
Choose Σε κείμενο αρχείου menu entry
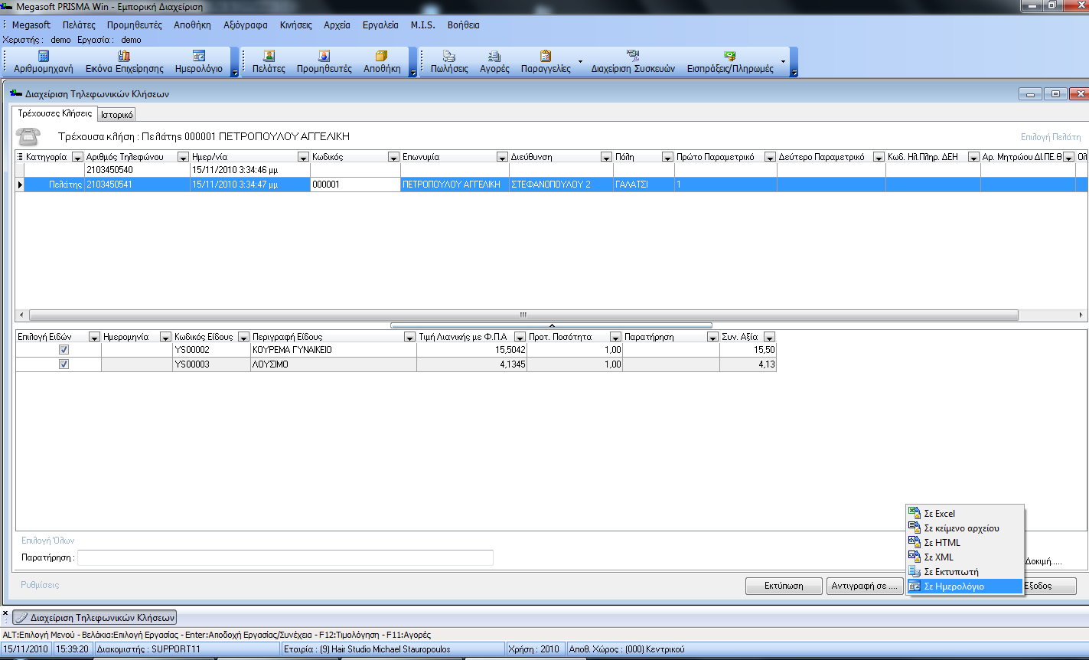[x=964, y=528]
